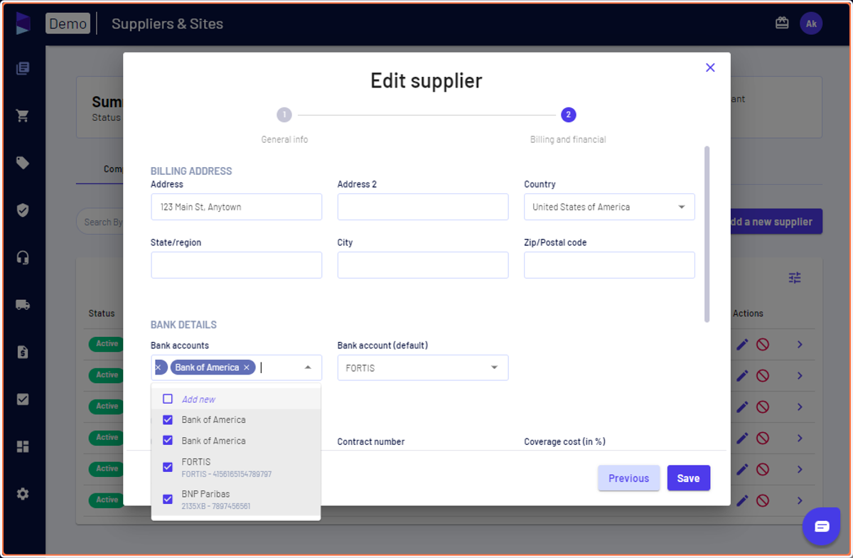The height and width of the screenshot is (558, 853).
Task: Click the Bank accounts text entry area
Action: point(277,367)
